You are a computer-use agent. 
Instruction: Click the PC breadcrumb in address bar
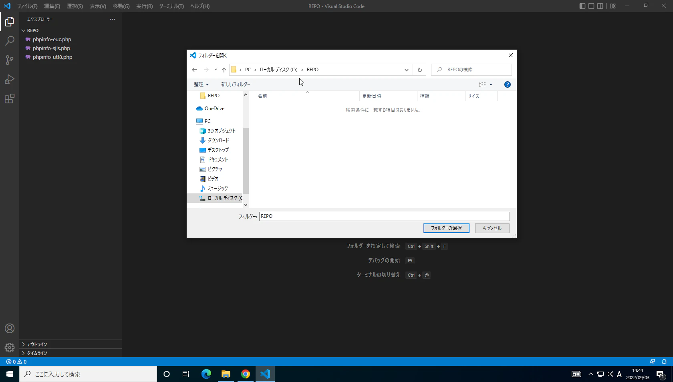click(248, 70)
